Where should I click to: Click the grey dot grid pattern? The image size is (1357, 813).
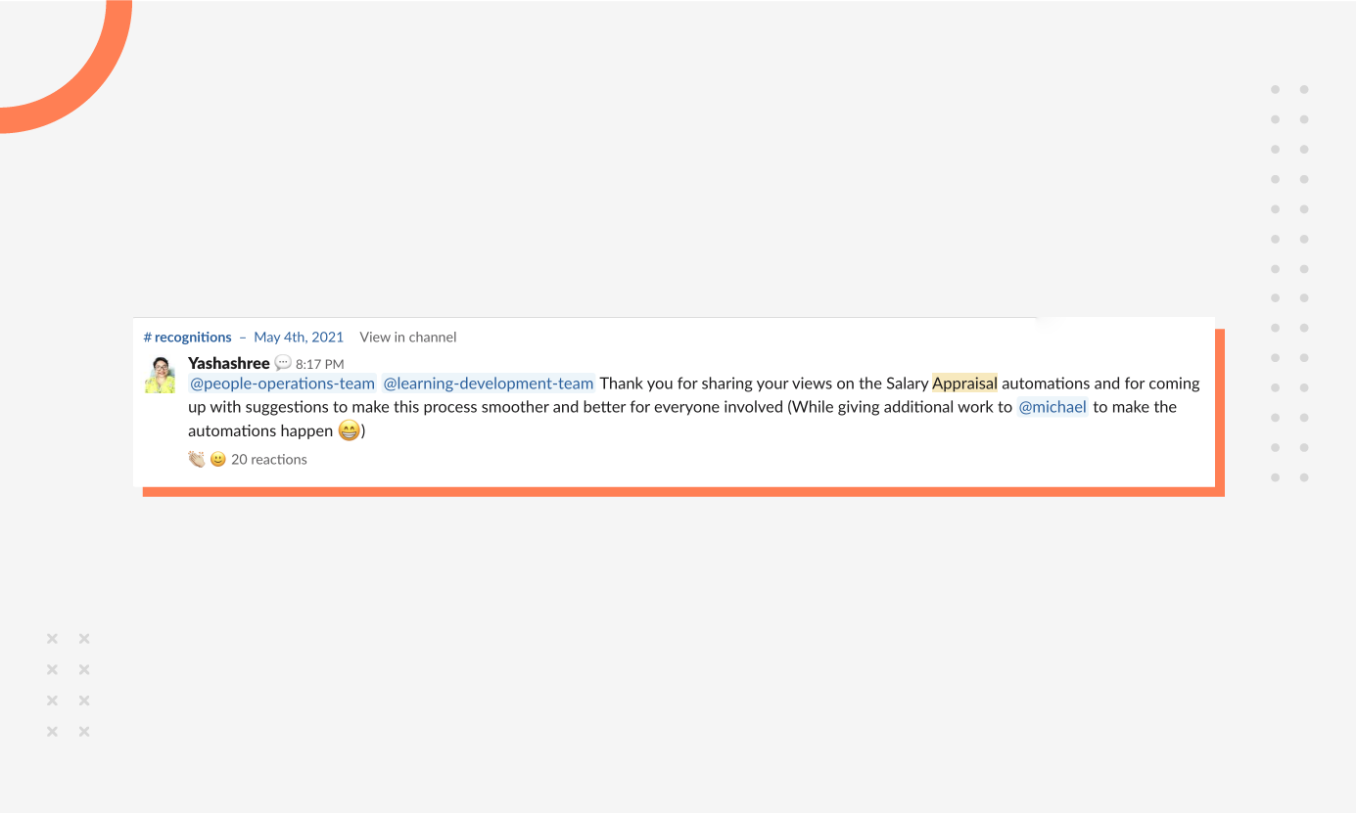[1289, 283]
